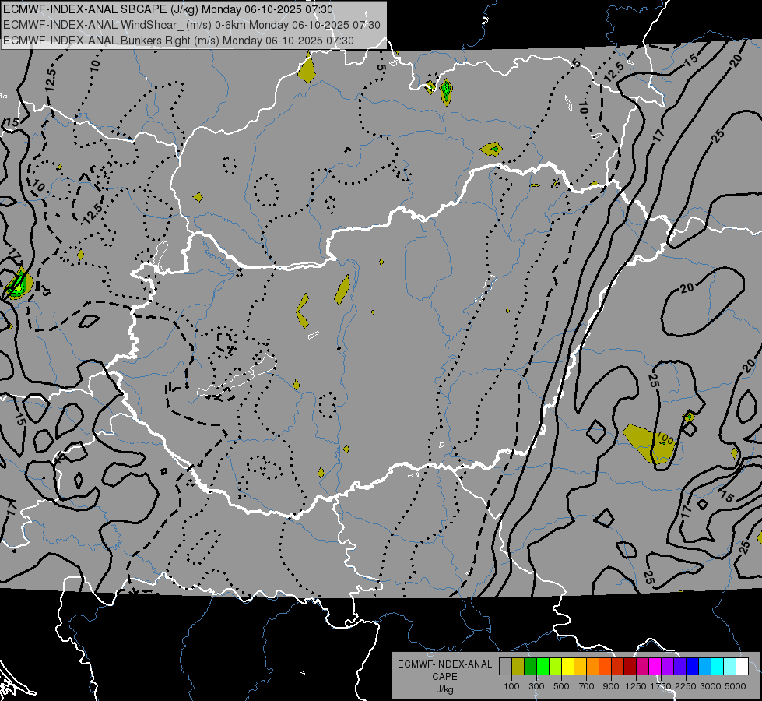Select the pure blue 2250 legend swatch
Screen dimensions: 762x701
pyautogui.click(x=693, y=667)
